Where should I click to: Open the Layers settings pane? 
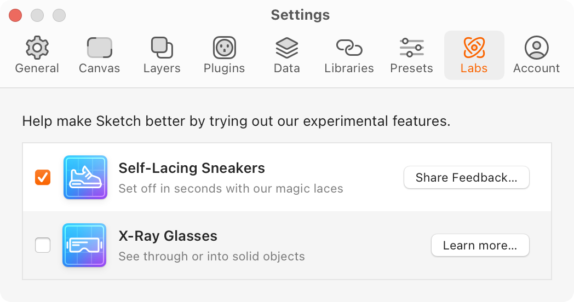[162, 55]
